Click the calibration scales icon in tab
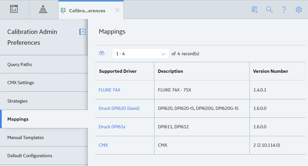 (x=63, y=11)
